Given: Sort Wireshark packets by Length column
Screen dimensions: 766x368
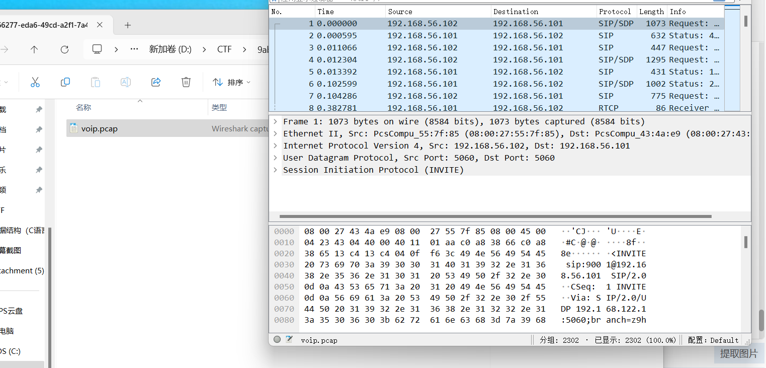Looking at the screenshot, I should [x=652, y=12].
